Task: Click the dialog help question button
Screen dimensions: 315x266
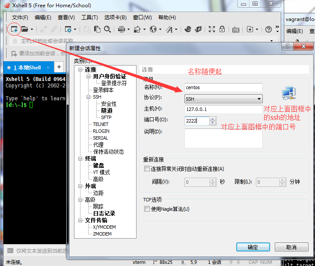Action: [x=288, y=46]
